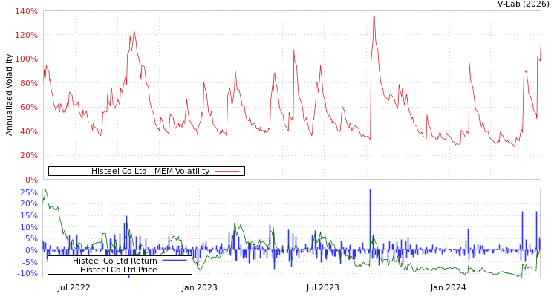Click the 10% label on the return axis

point(28,227)
